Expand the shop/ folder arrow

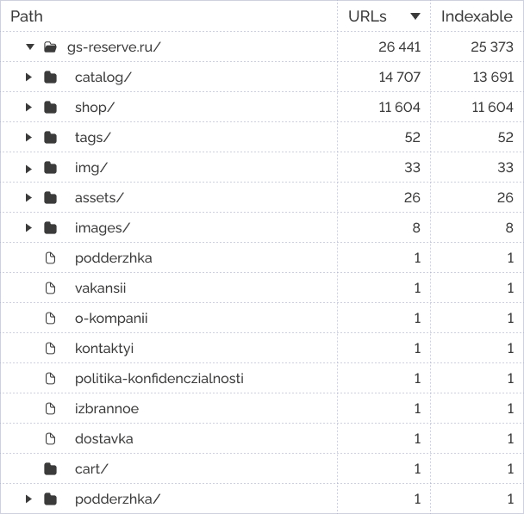[28, 107]
